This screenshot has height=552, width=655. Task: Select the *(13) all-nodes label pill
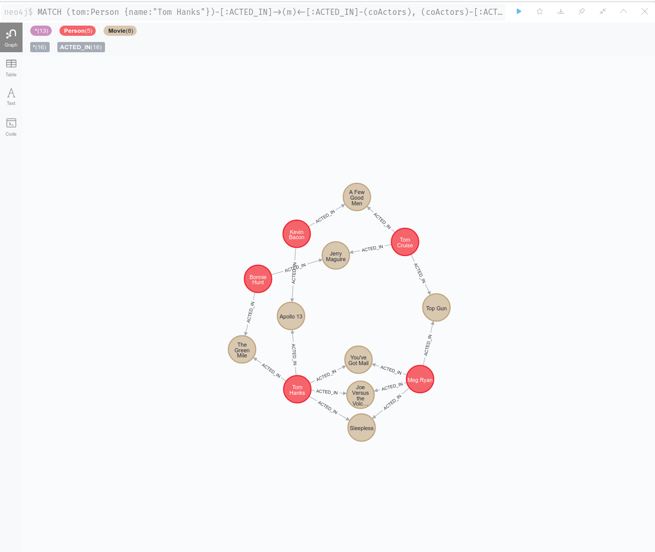click(41, 31)
